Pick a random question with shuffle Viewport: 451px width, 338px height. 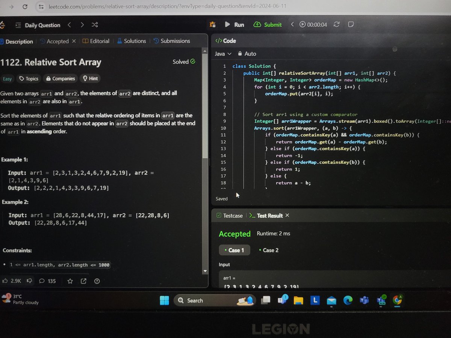[95, 25]
